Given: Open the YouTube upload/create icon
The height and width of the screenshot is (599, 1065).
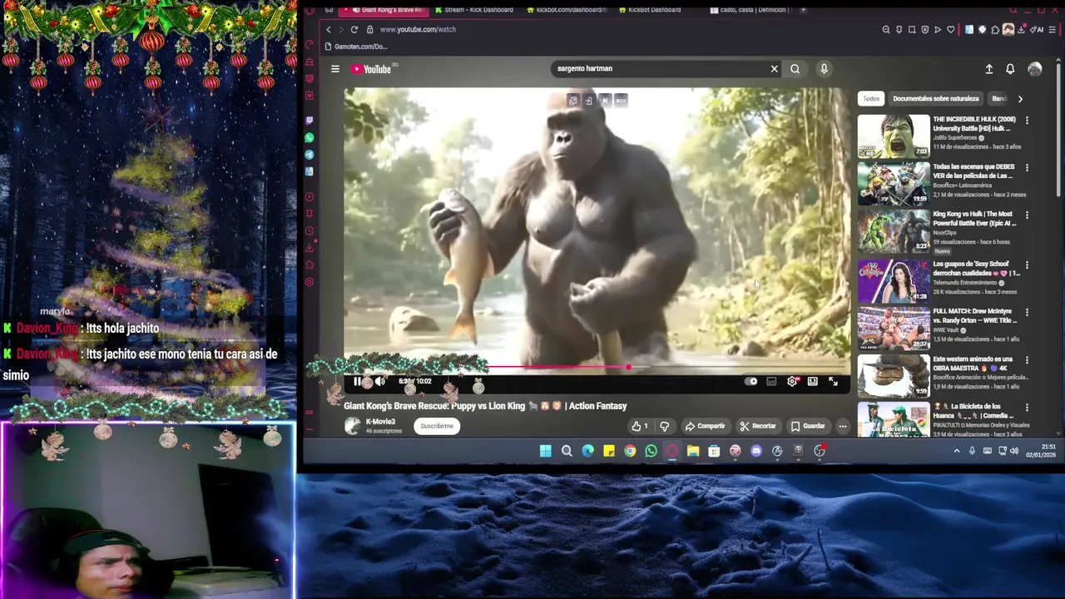Looking at the screenshot, I should pyautogui.click(x=989, y=69).
